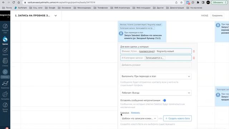Open Сделки section in sidebar
This screenshot has height=129, width=229.
(x=5, y=40)
